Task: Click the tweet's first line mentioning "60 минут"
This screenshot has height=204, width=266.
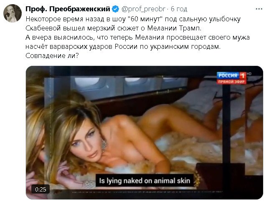Action: (x=133, y=19)
